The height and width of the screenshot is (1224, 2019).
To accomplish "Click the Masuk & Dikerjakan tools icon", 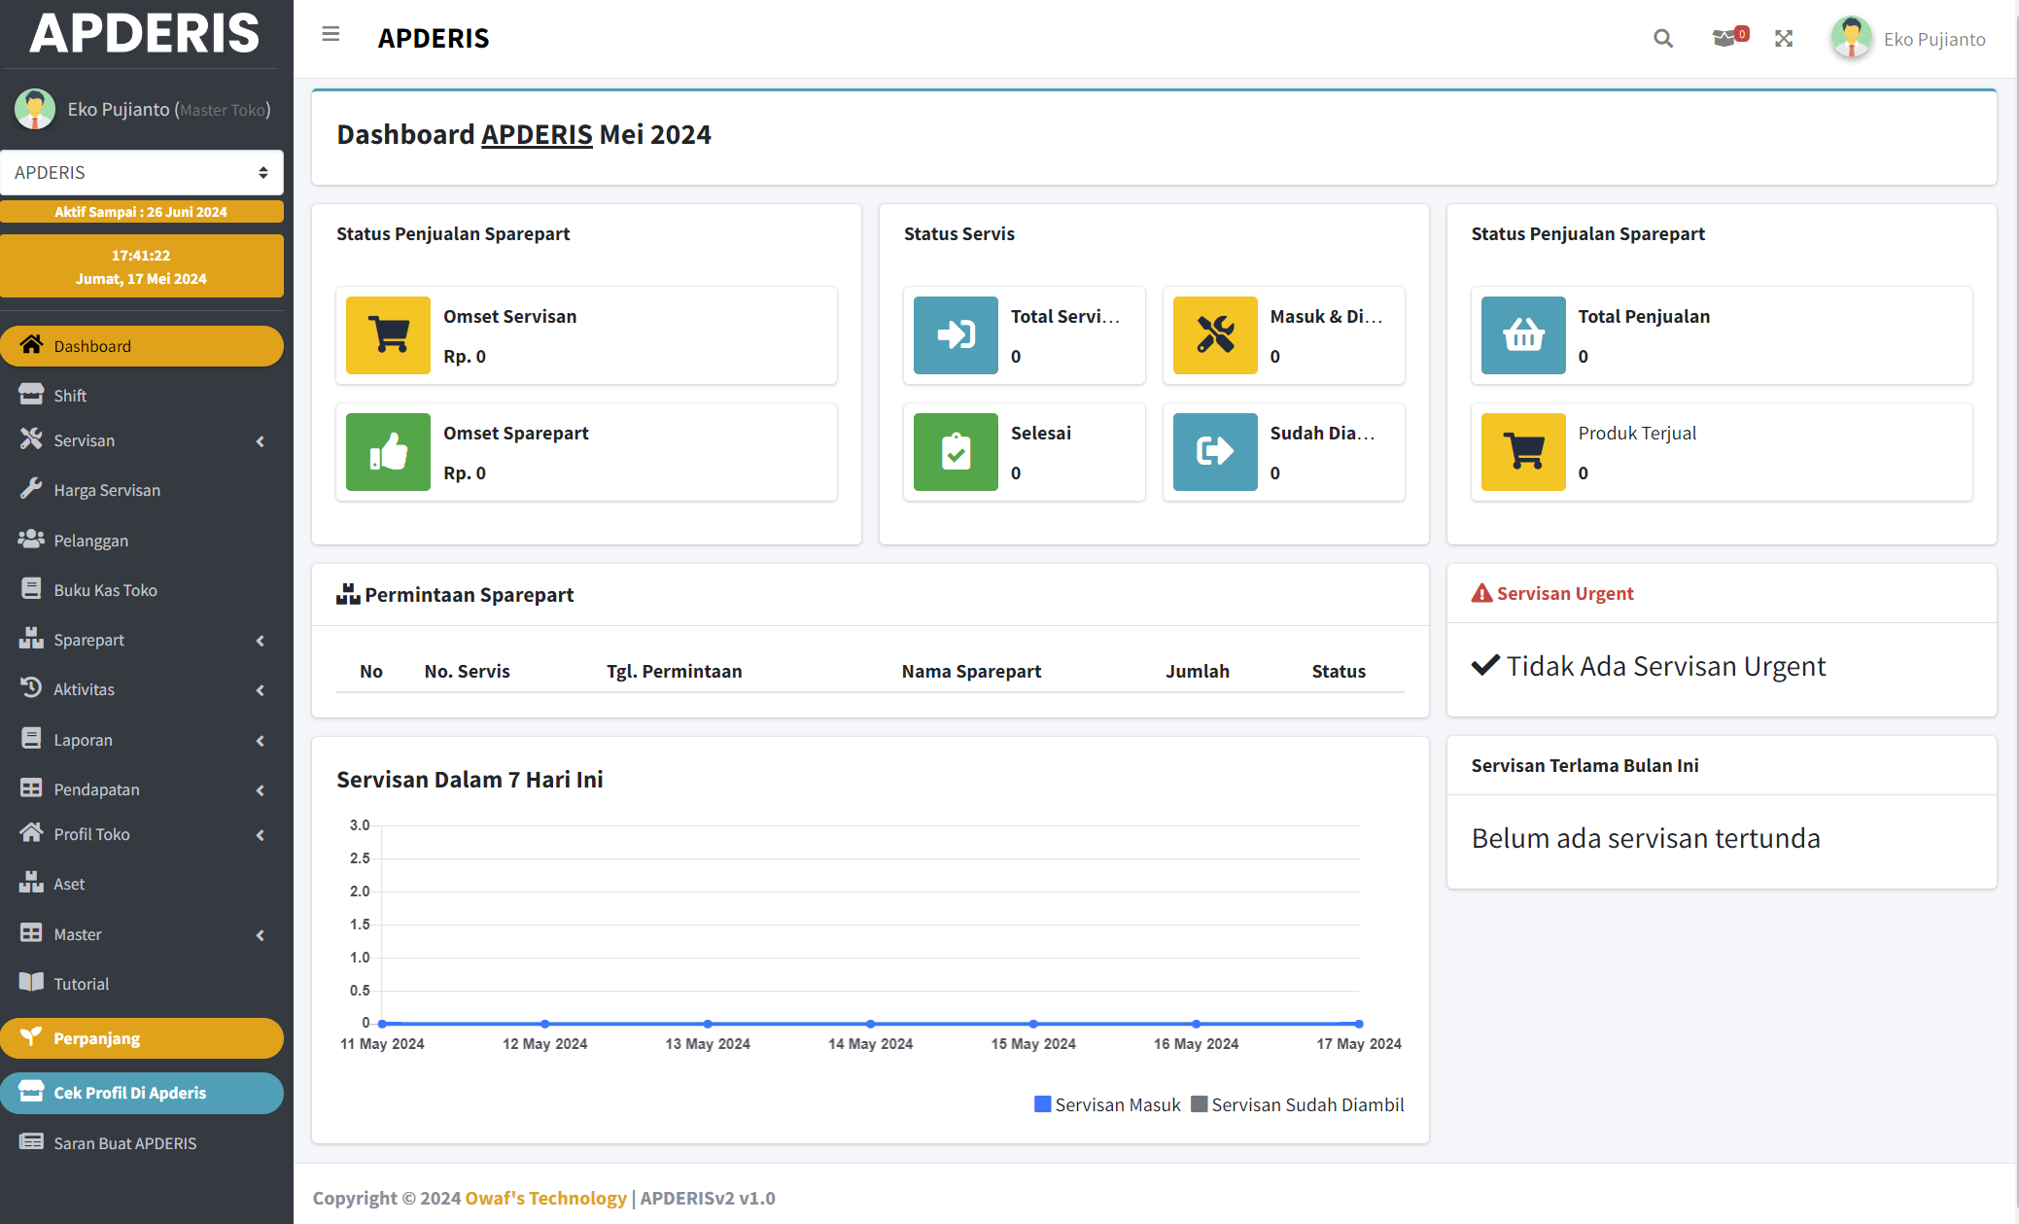I will coord(1215,335).
